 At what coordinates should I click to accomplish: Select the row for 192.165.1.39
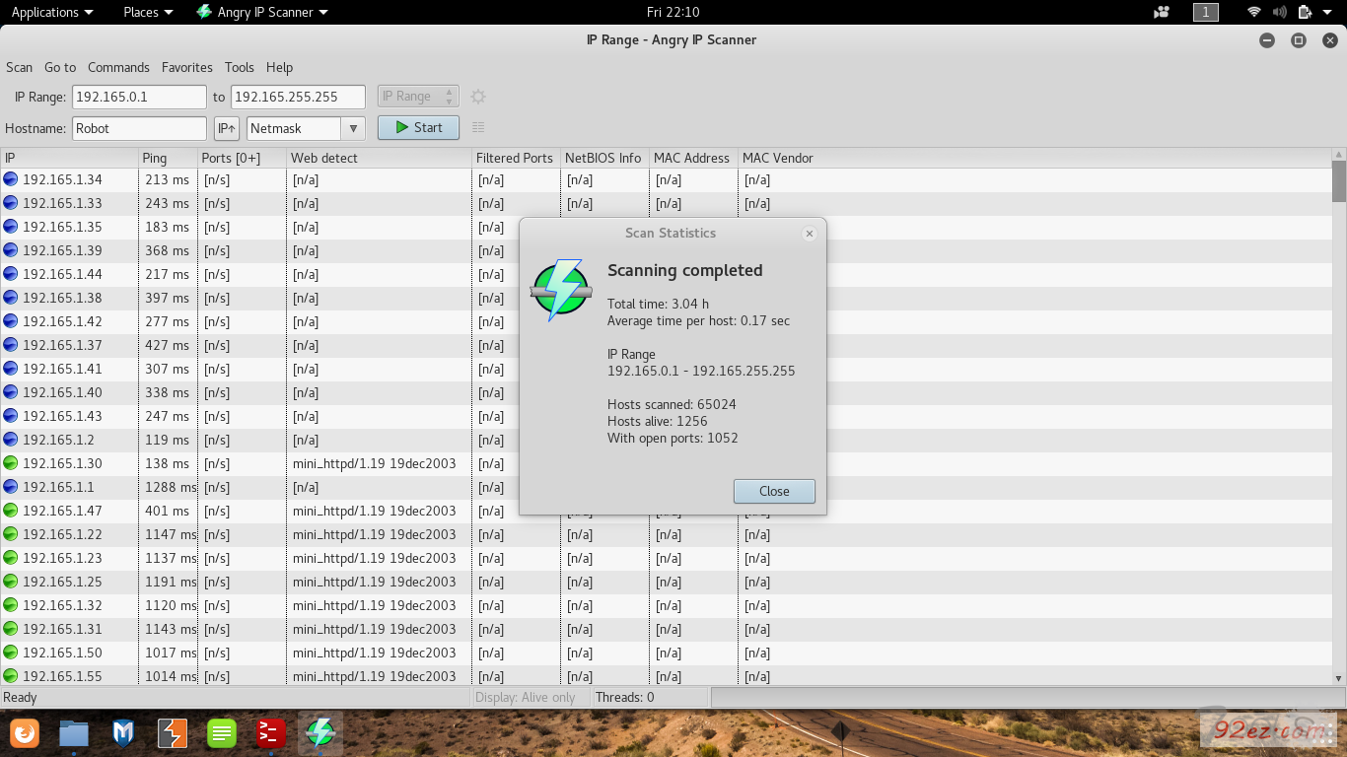[666, 250]
